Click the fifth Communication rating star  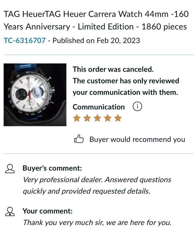tap(118, 118)
